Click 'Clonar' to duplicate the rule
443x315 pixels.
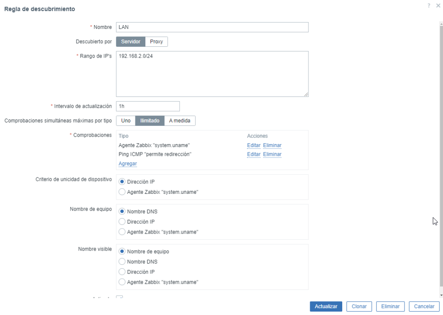pos(359,306)
